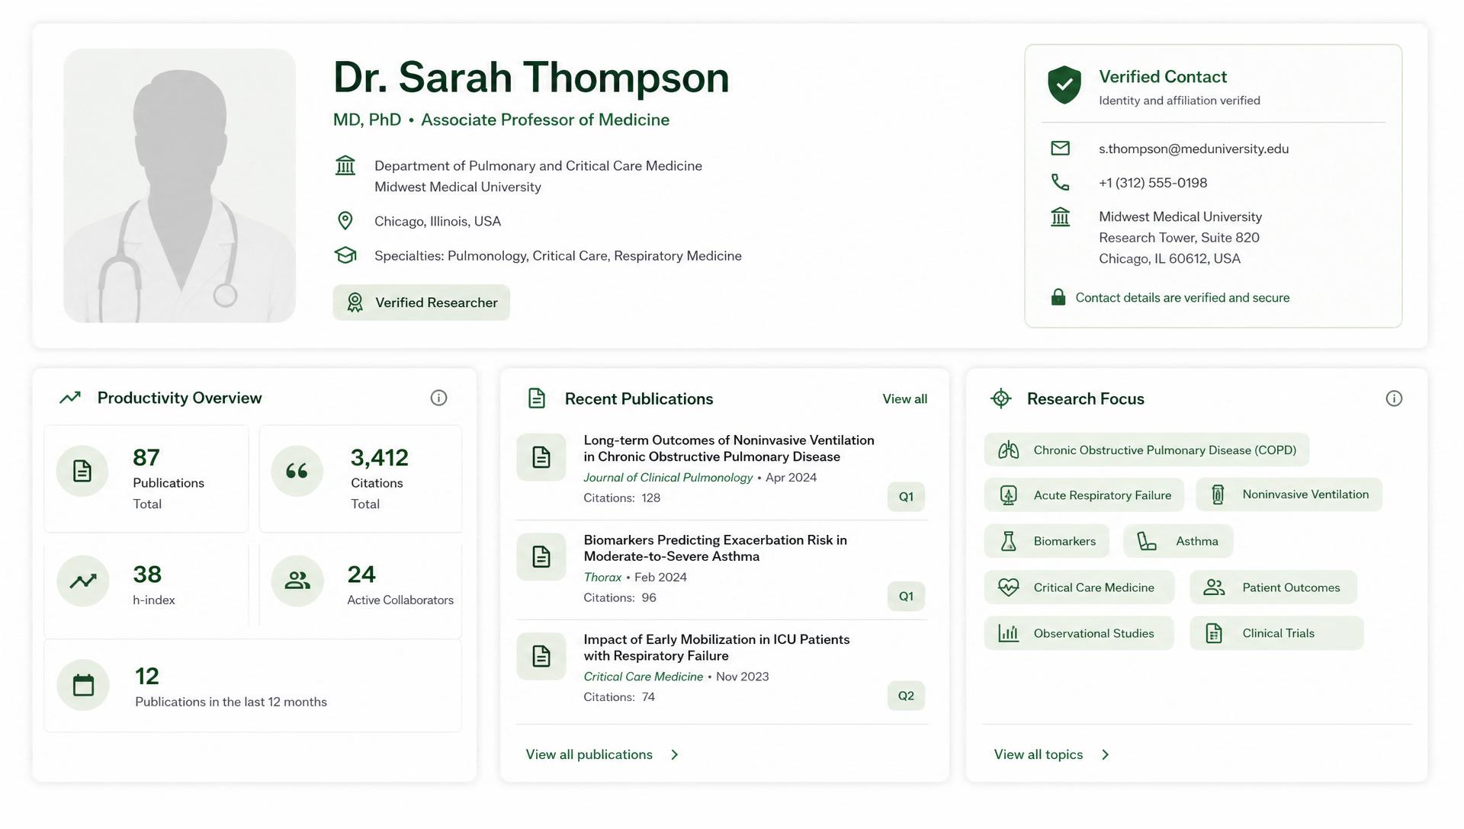This screenshot has height=829, width=1464.
Task: Click the lungs icon in the COPD tag
Action: [1009, 450]
